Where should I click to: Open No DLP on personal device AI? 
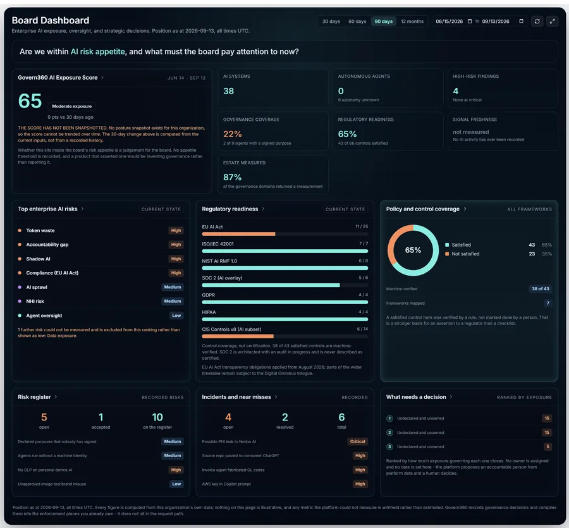pos(101,470)
